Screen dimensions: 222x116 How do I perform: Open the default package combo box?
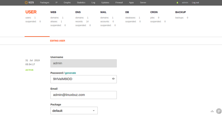click(74, 110)
